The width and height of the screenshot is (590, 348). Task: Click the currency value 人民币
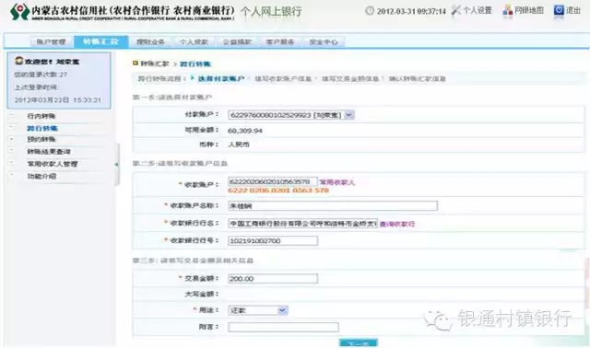tap(239, 145)
